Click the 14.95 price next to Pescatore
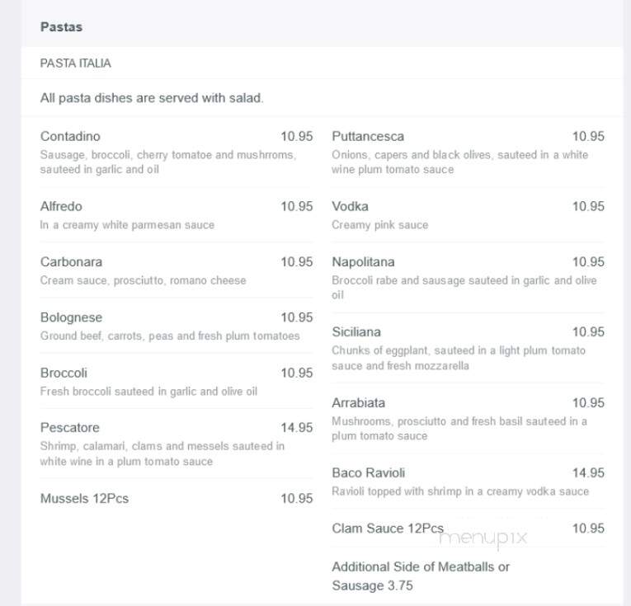Viewport: 631px width, 606px height. (x=297, y=427)
